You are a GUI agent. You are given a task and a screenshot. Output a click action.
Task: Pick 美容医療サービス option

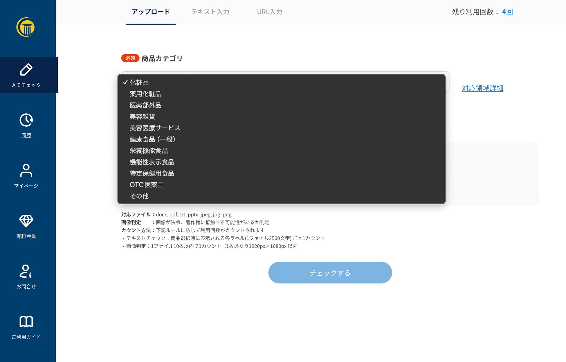(x=155, y=128)
